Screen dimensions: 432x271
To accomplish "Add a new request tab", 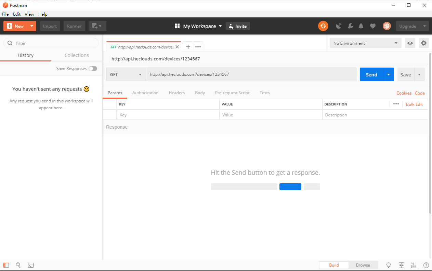I will [x=188, y=47].
